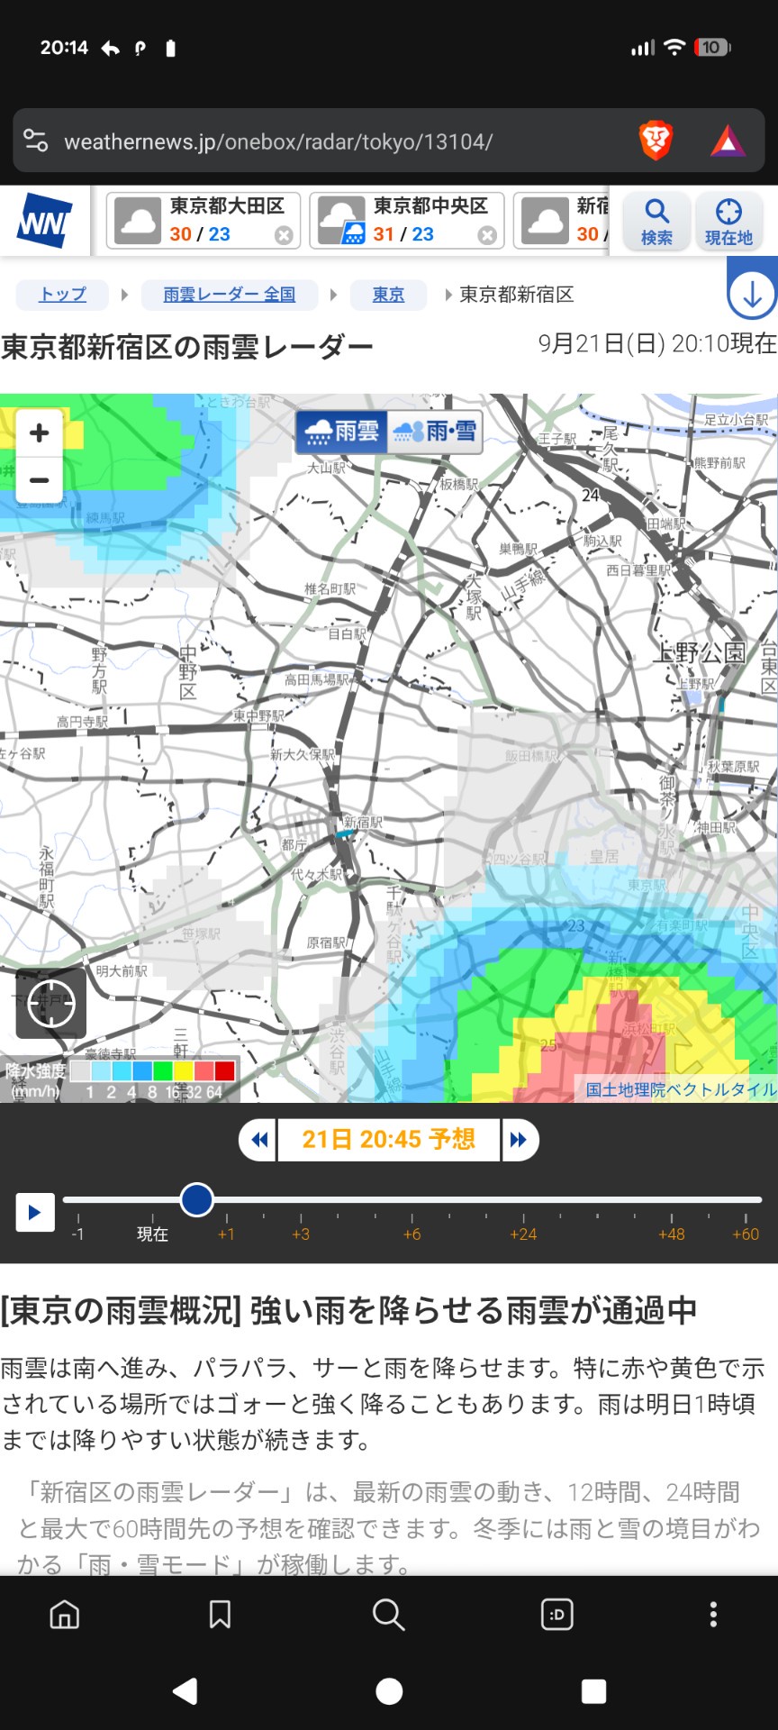This screenshot has width=778, height=1730.
Task: Switch map to 雨・雪 rain-snow mode
Action: point(435,432)
